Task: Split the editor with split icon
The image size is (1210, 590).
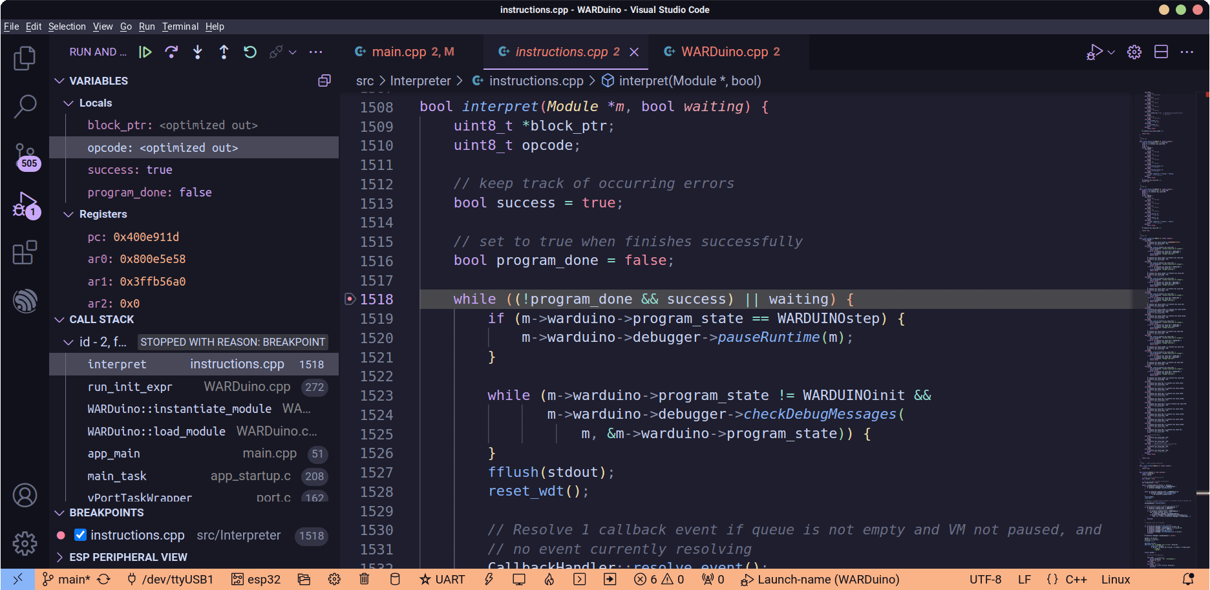Action: pyautogui.click(x=1161, y=52)
